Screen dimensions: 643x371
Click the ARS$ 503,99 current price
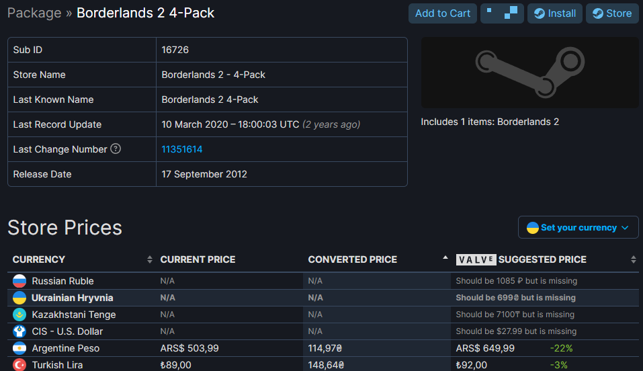pos(189,348)
